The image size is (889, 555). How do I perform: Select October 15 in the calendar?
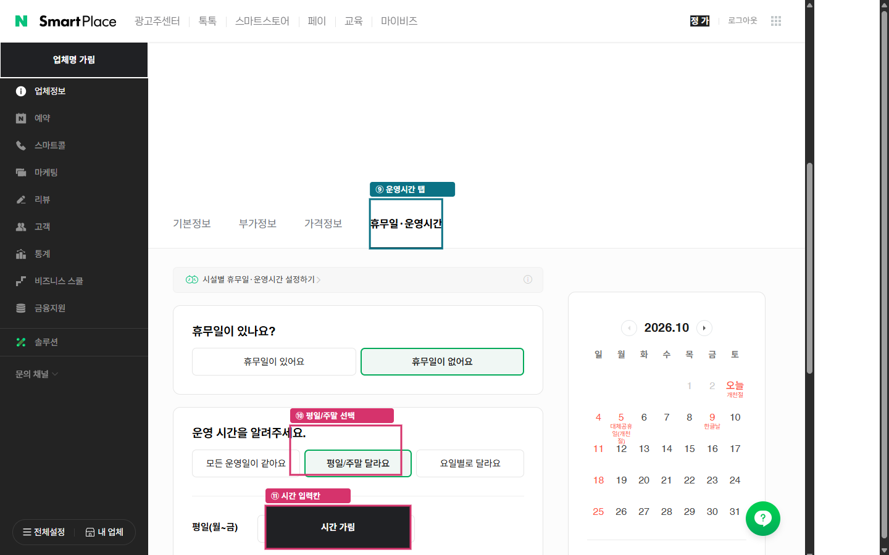(x=690, y=449)
